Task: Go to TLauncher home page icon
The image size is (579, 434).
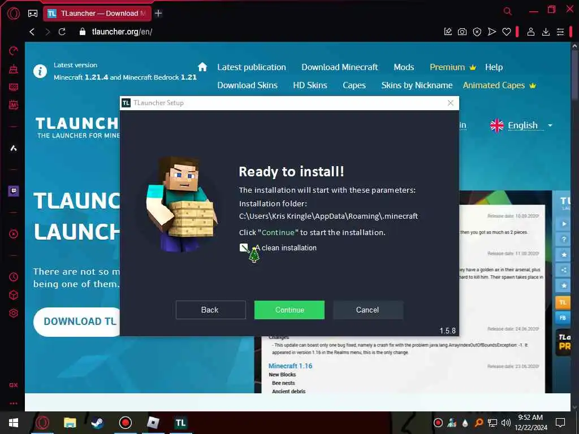Action: 202,67
